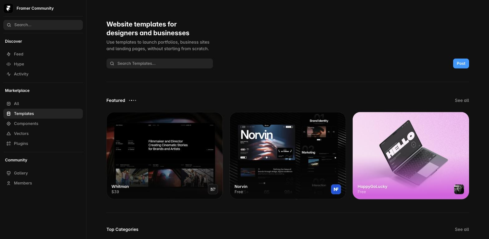
Task: Click the Whitman creator avatar icon
Action: [213, 189]
